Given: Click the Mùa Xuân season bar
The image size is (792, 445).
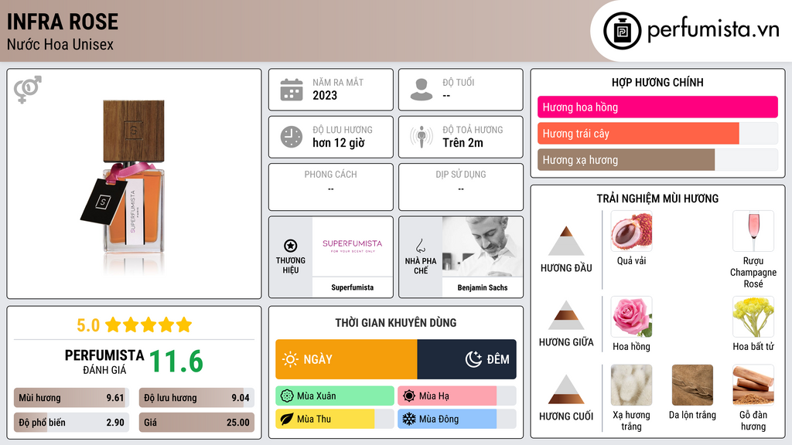Looking at the screenshot, I should [335, 396].
